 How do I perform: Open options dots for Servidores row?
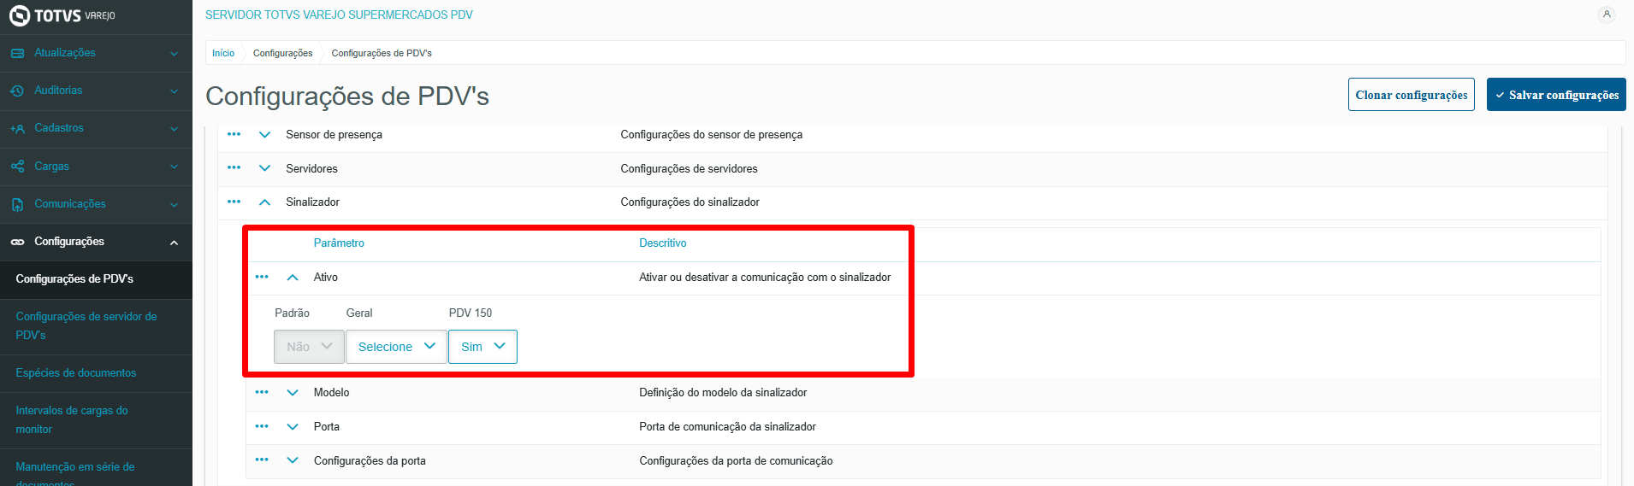pos(234,167)
